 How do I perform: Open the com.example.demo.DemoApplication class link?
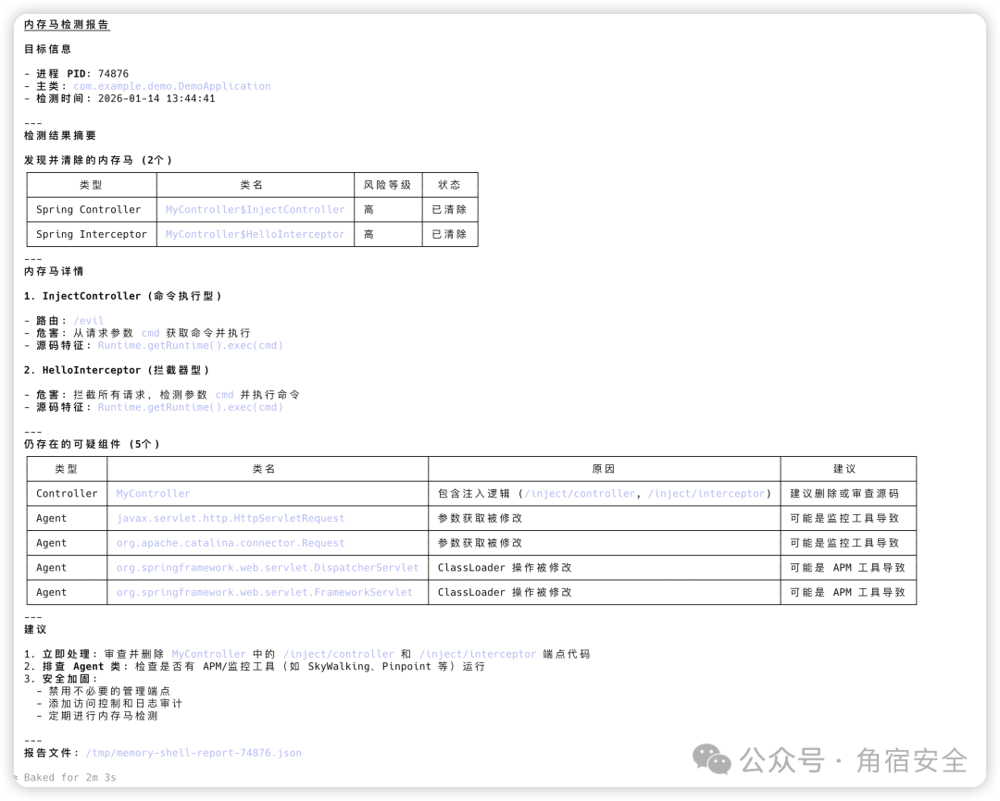(173, 85)
